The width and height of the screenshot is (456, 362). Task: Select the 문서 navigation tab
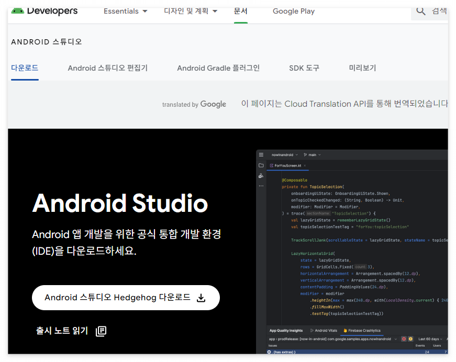[x=240, y=12]
